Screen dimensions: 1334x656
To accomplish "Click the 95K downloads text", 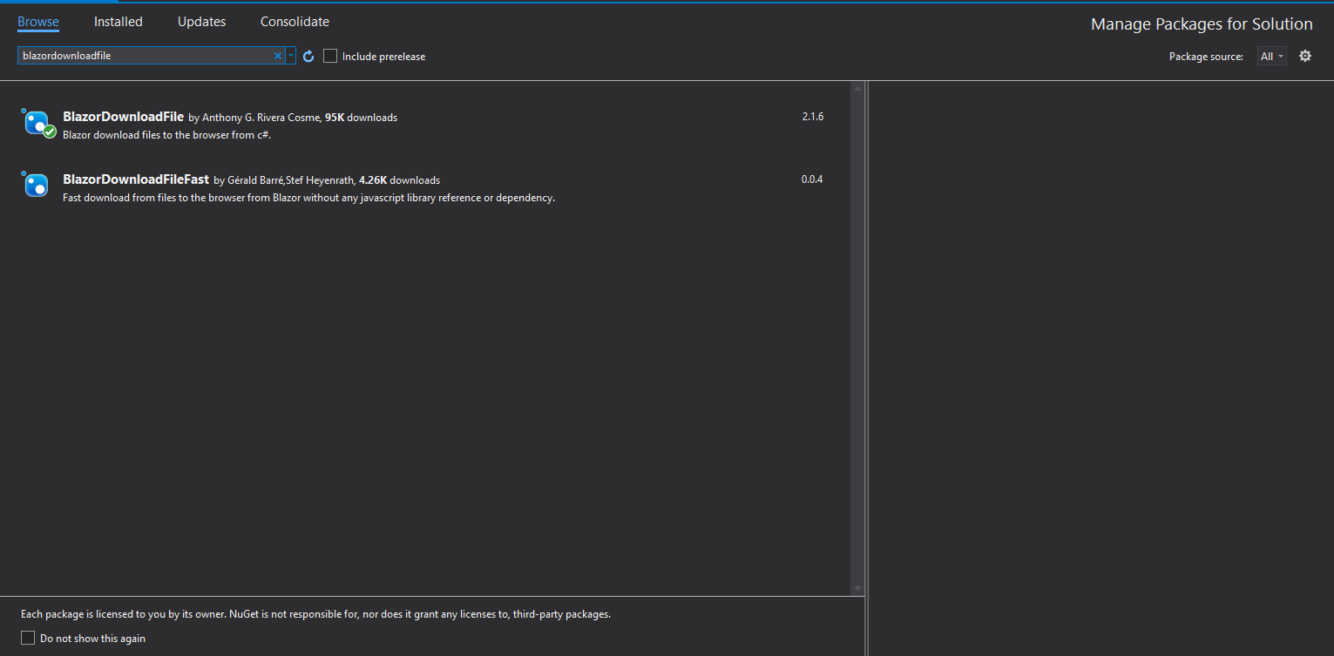I will coord(361,118).
